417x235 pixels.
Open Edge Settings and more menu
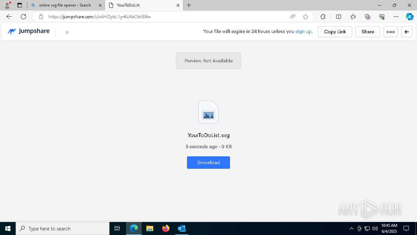(x=396, y=17)
